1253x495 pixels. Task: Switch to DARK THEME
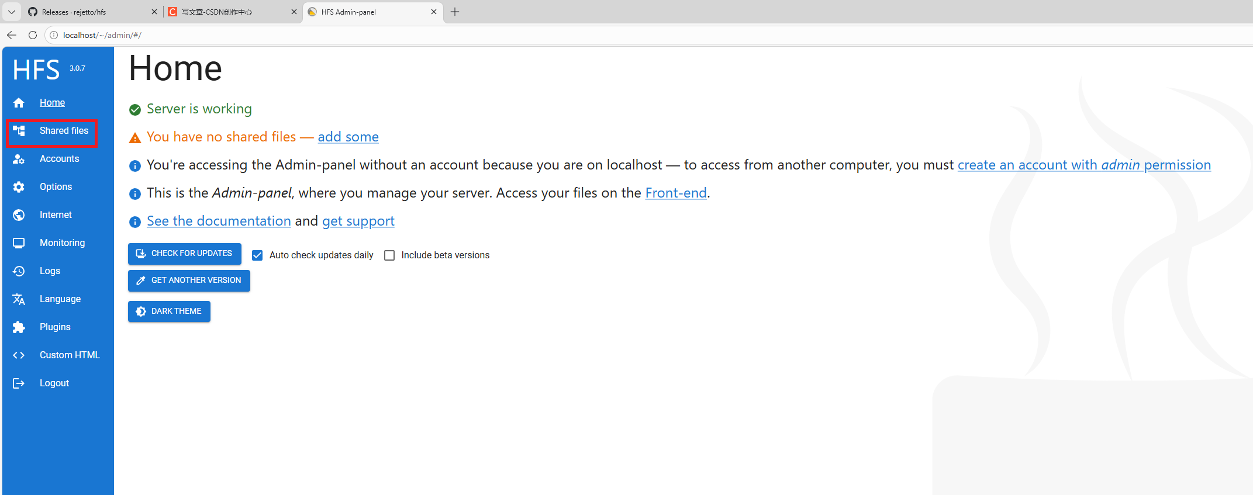coord(169,311)
